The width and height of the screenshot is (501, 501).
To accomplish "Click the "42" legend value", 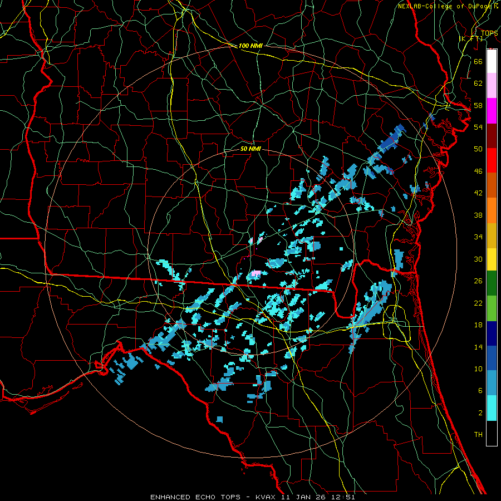I will (478, 193).
